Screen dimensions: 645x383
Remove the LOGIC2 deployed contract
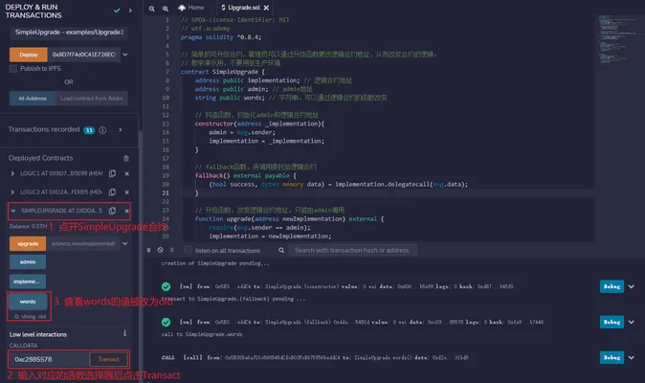click(126, 192)
